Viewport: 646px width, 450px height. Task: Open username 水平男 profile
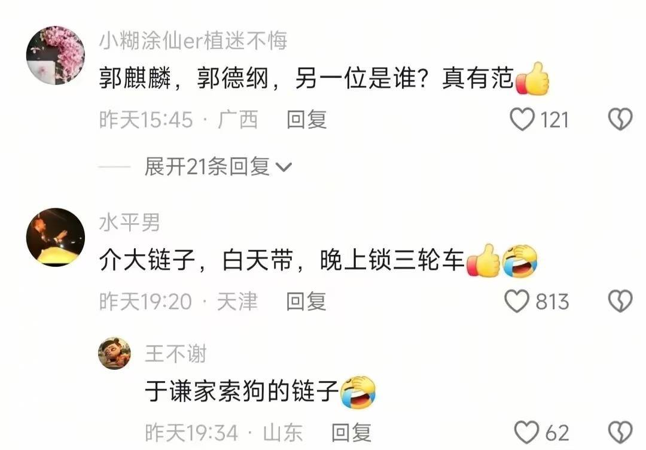[129, 223]
